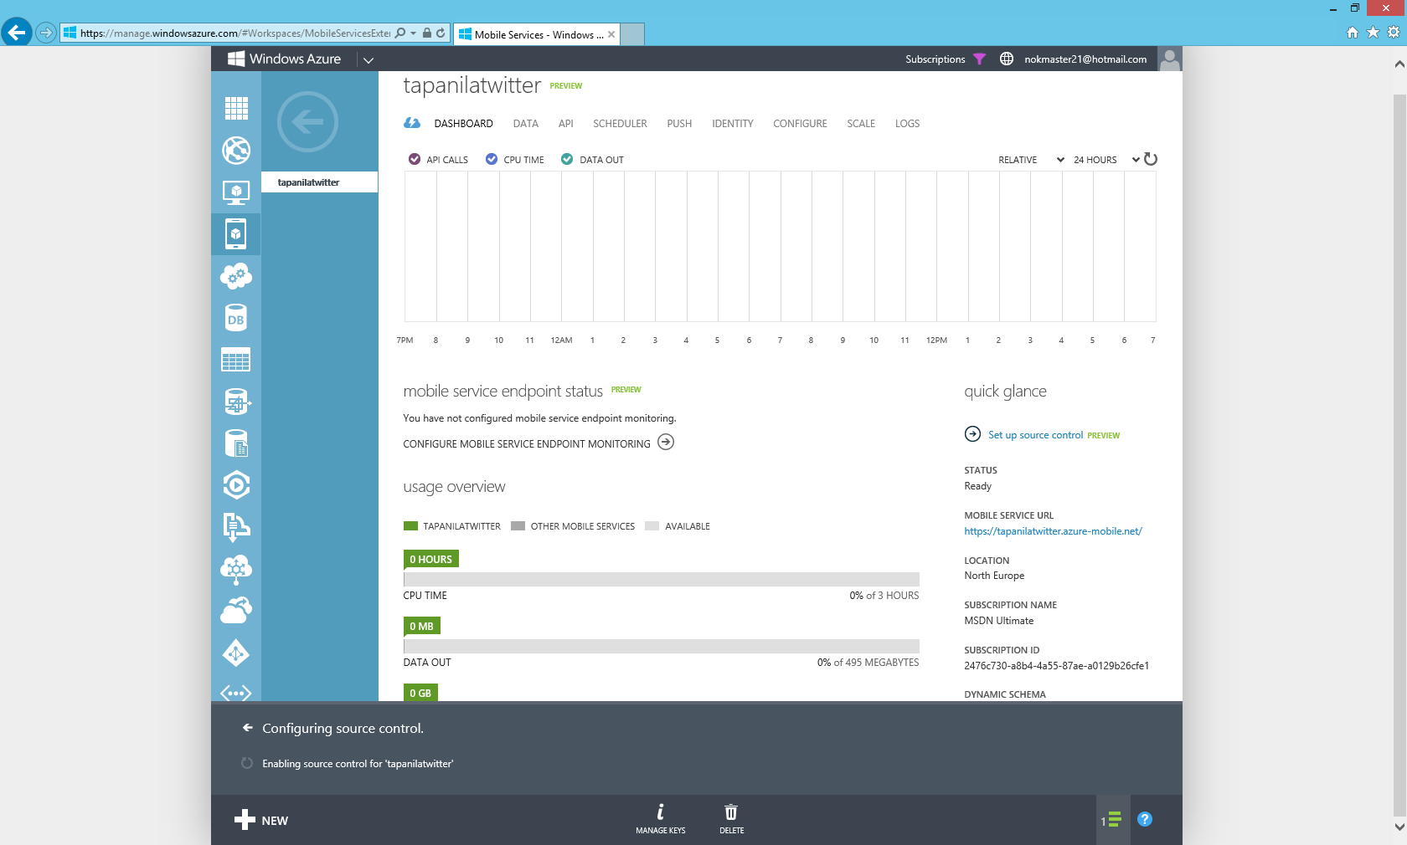Open Networks arrows icon at sidebar bottom
The image size is (1407, 845).
[236, 693]
